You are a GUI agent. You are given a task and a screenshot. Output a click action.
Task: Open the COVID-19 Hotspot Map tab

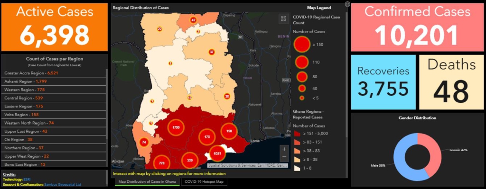click(x=204, y=181)
